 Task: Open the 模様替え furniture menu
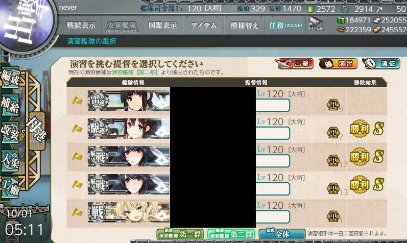coord(245,25)
